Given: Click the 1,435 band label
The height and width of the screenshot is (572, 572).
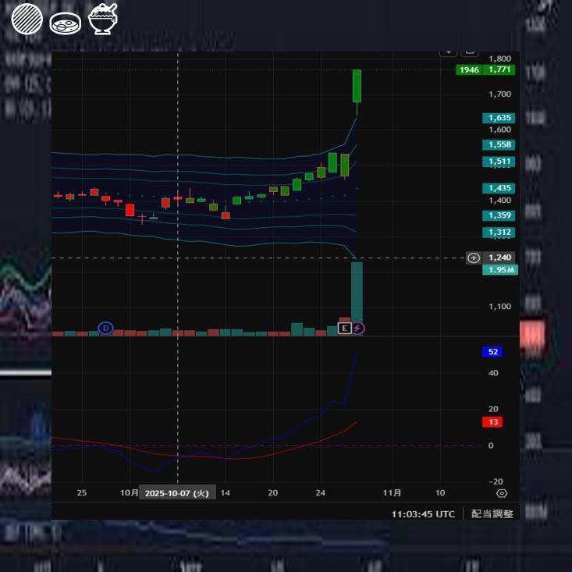Looking at the screenshot, I should click(499, 188).
